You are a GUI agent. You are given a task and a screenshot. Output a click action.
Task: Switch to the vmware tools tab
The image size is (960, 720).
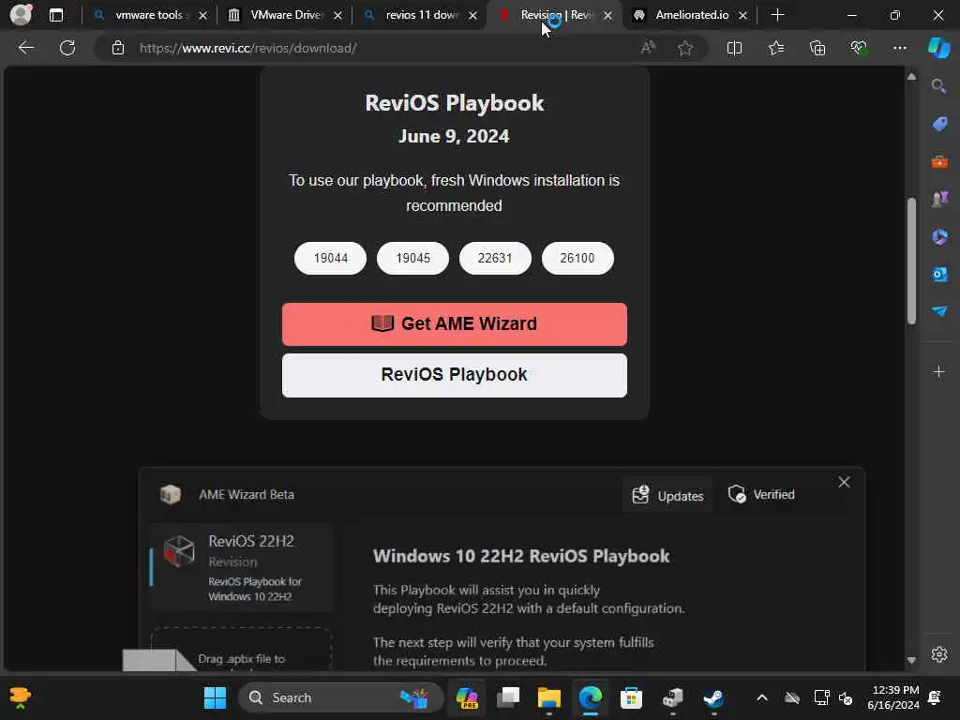(148, 15)
